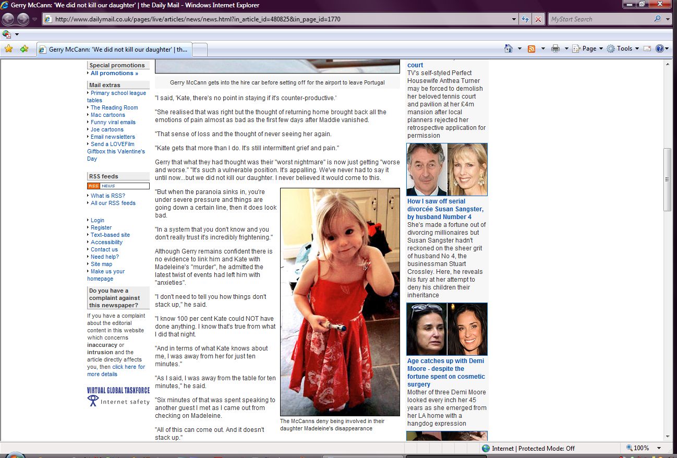
Task: Expand the address bar history dropdown
Action: click(x=514, y=19)
